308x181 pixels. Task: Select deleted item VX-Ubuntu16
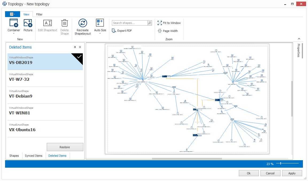click(45, 129)
